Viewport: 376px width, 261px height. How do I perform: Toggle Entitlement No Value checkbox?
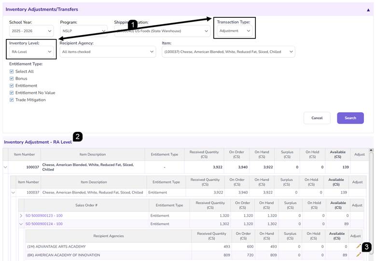click(12, 92)
